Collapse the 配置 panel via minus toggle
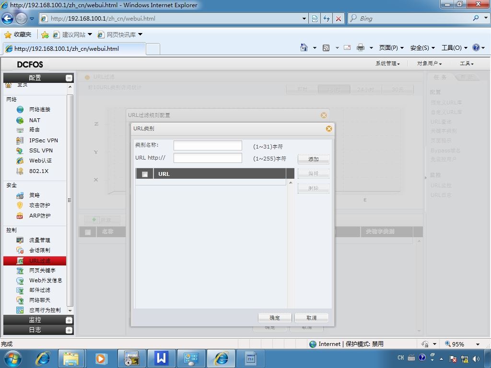The image size is (491, 368). coord(69,78)
